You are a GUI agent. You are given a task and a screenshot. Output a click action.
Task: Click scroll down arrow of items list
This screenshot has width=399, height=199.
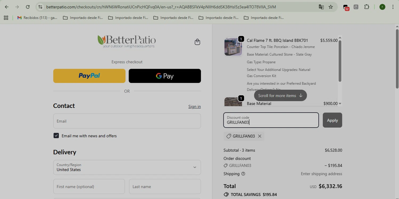(x=340, y=103)
